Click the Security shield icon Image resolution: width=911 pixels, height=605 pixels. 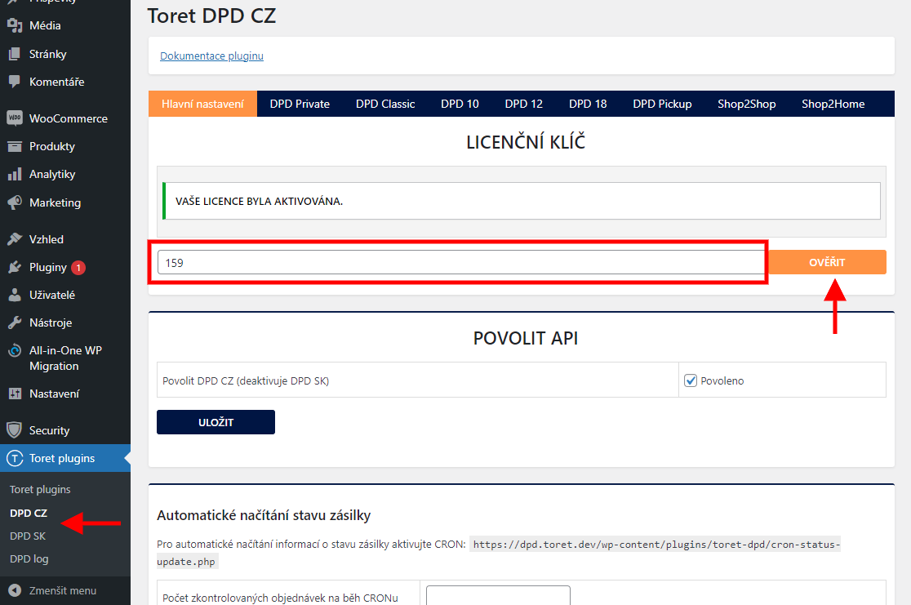(16, 429)
